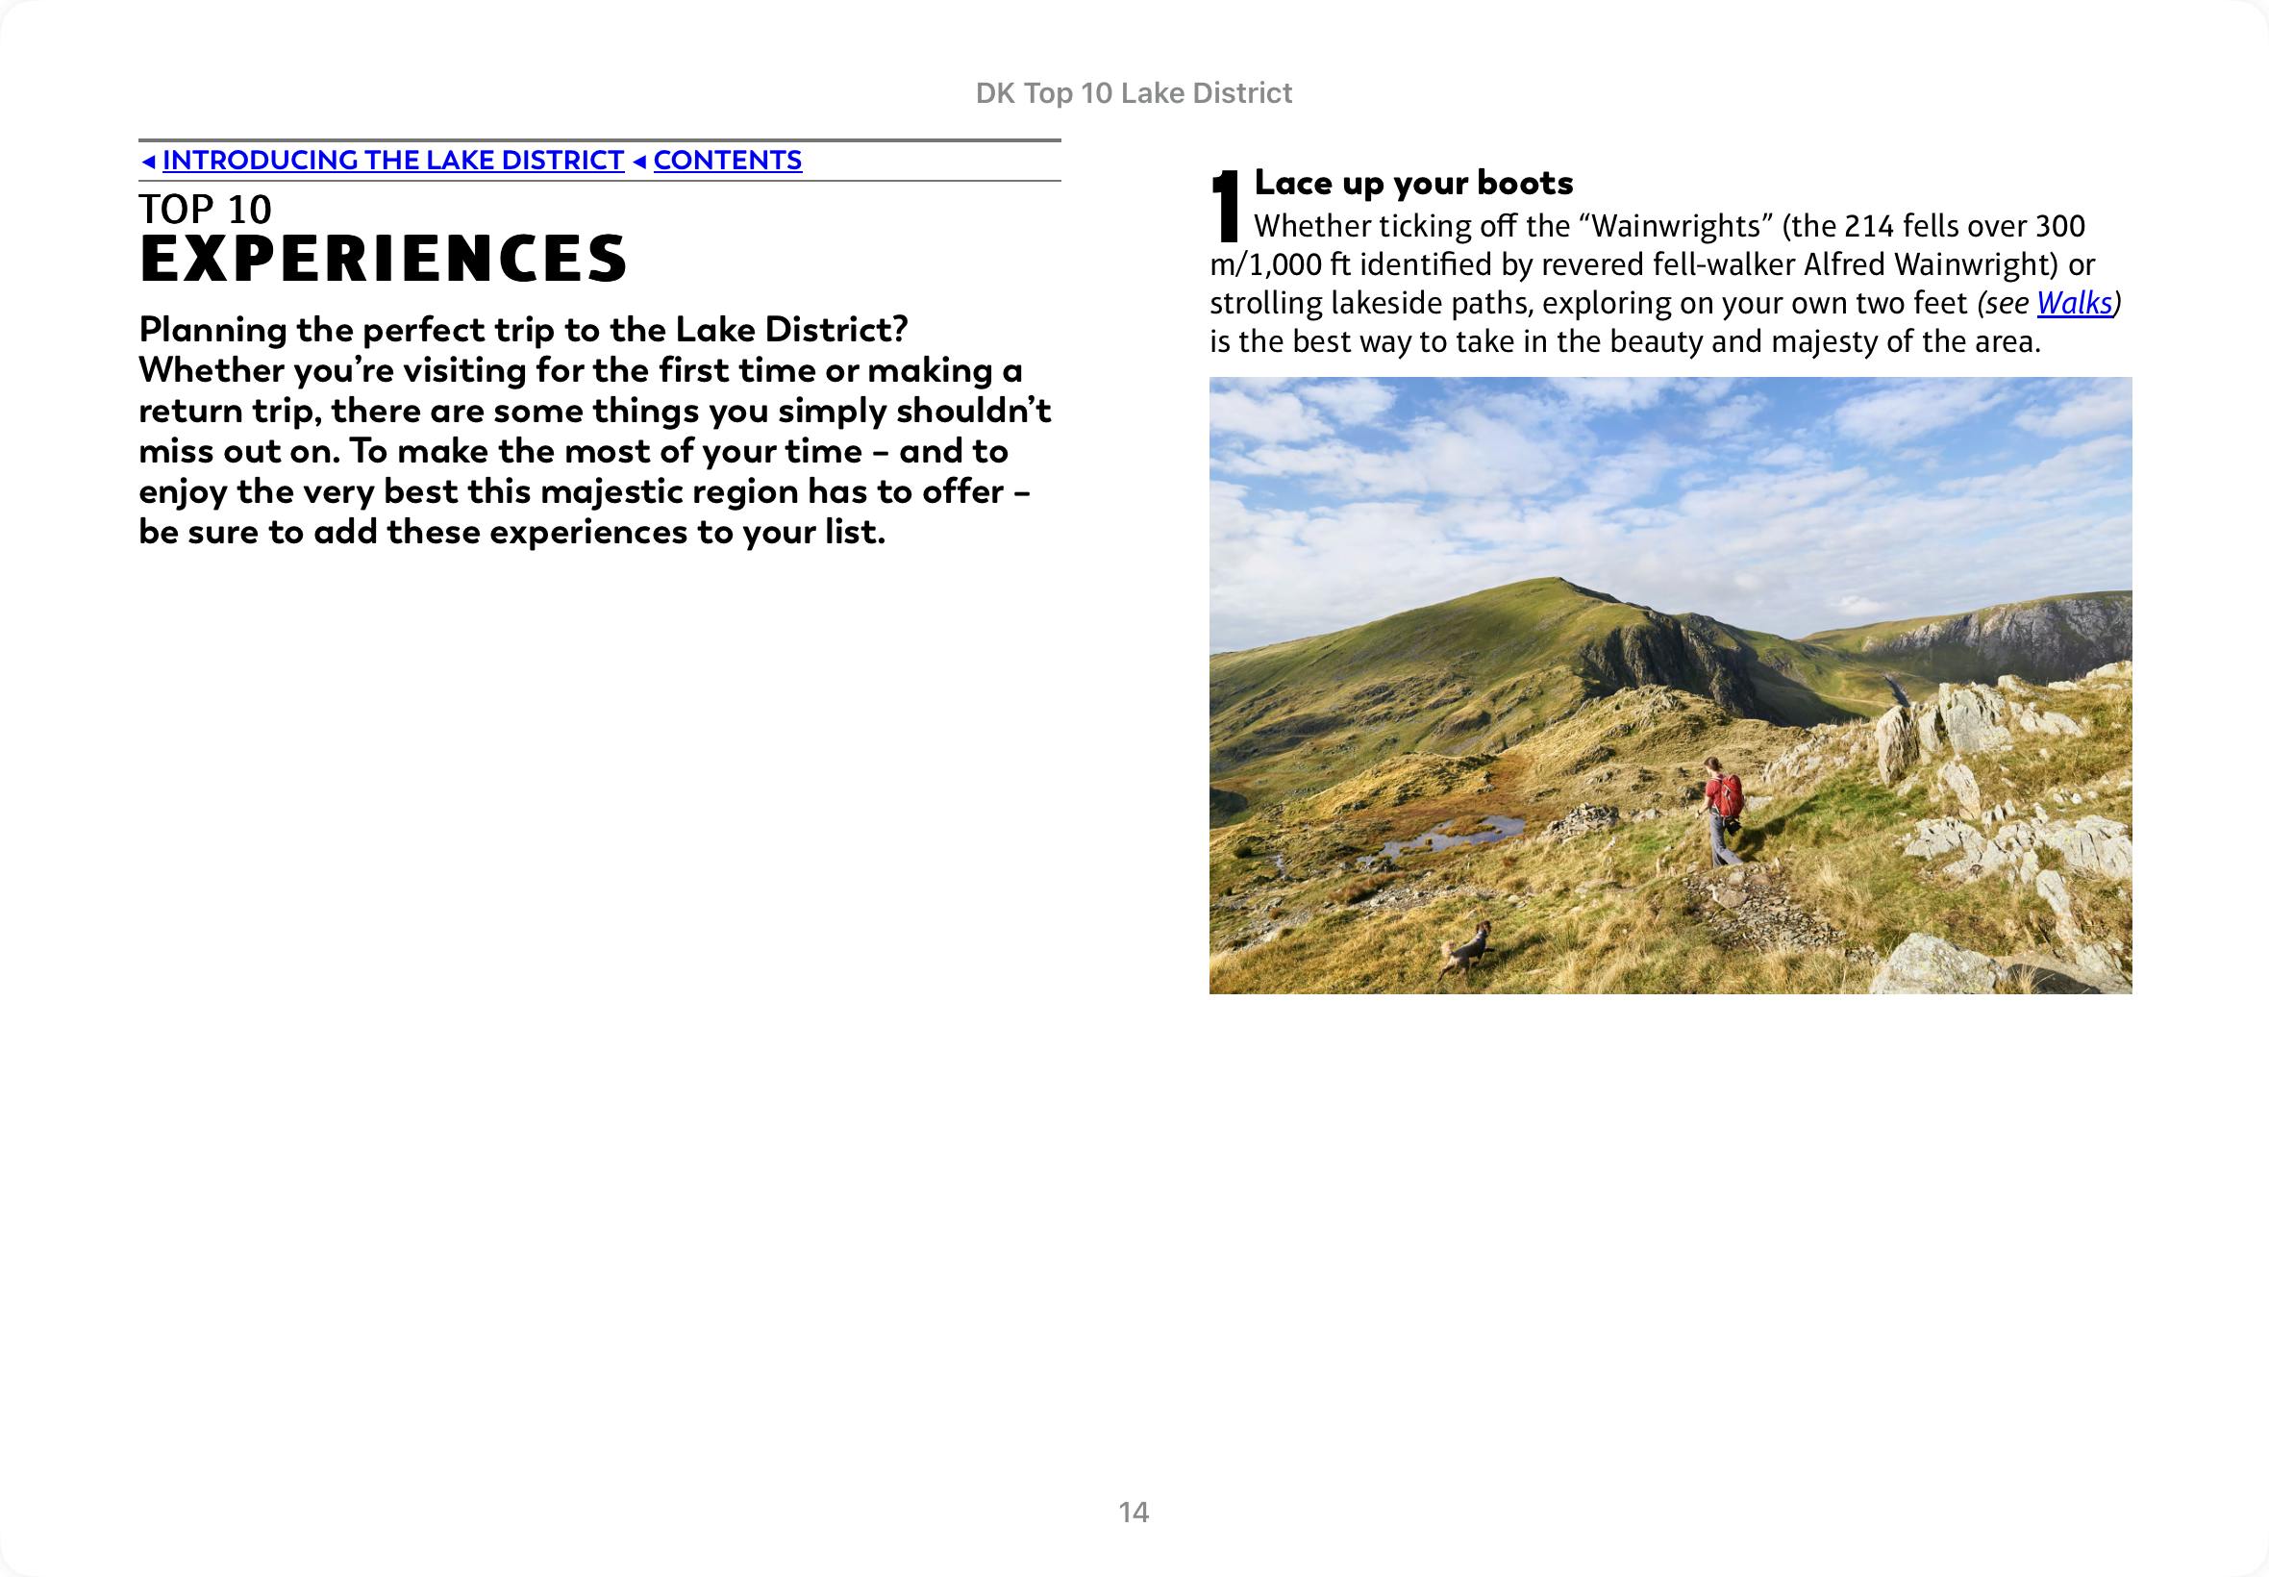
Task: Click the dog in the photo
Action: [x=1466, y=949]
